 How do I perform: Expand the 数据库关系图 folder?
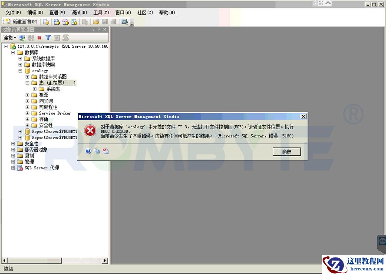(28, 77)
